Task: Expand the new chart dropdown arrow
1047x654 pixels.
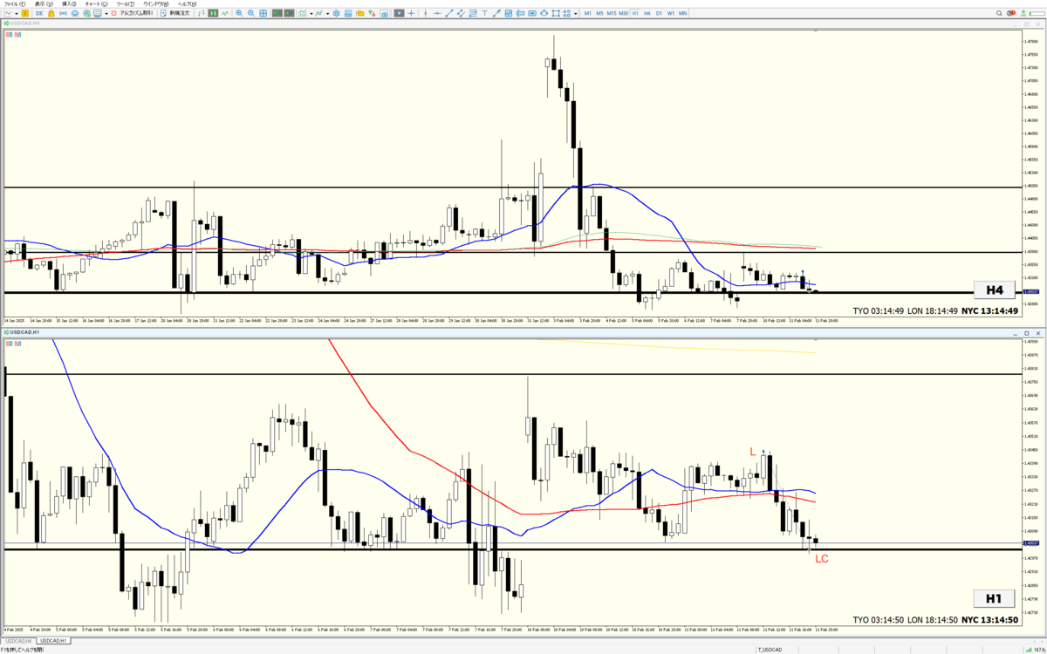Action: coord(17,13)
